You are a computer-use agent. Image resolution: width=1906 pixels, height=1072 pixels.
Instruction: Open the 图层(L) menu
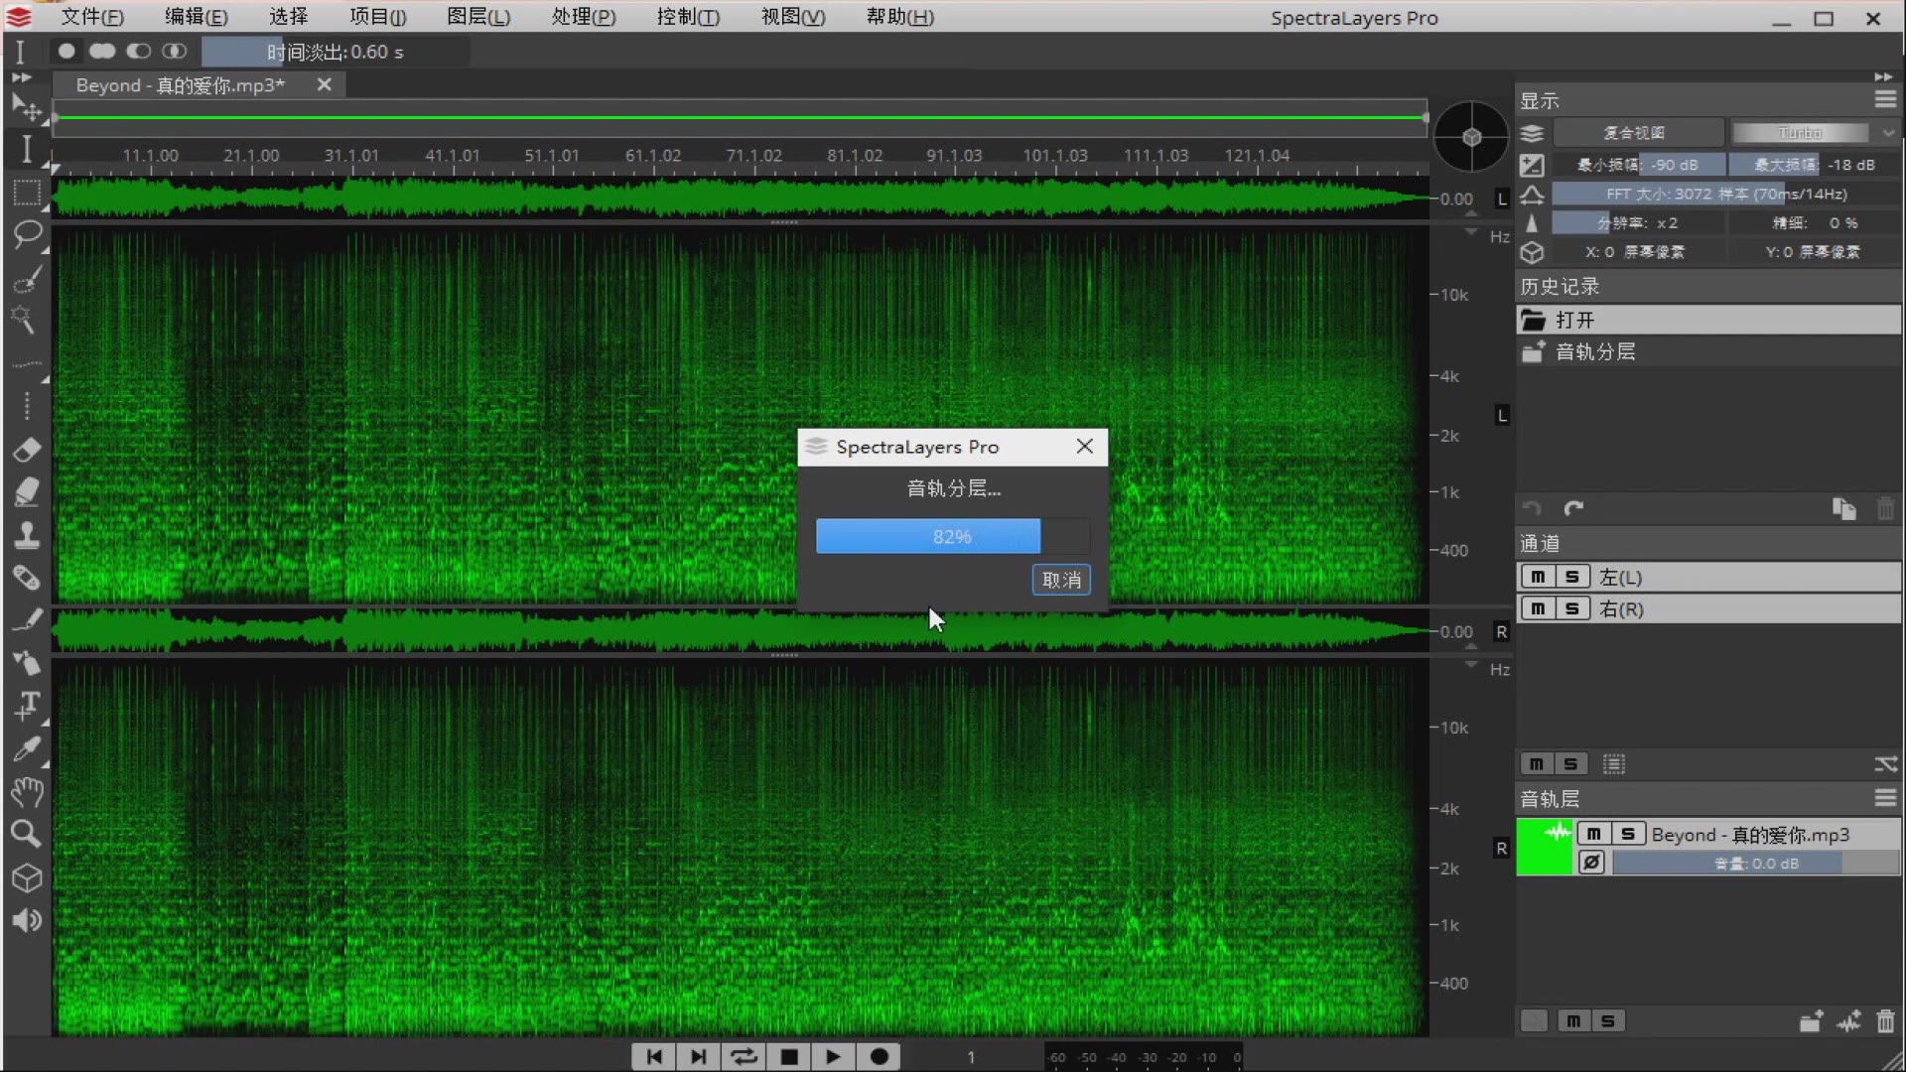click(477, 17)
